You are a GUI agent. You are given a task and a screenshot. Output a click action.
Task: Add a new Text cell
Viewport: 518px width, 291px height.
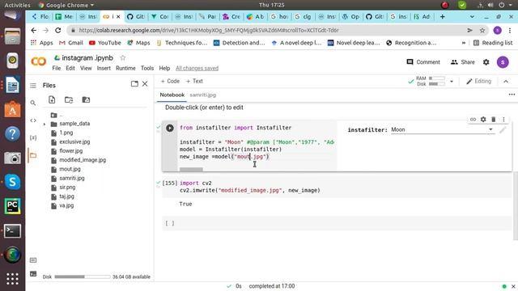point(194,81)
